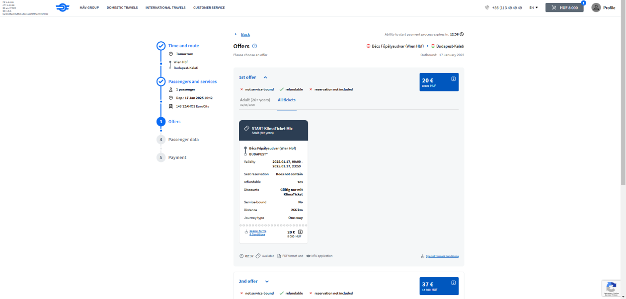Click the help icon next to Offers
Screen dimensions: 626x299
point(254,46)
